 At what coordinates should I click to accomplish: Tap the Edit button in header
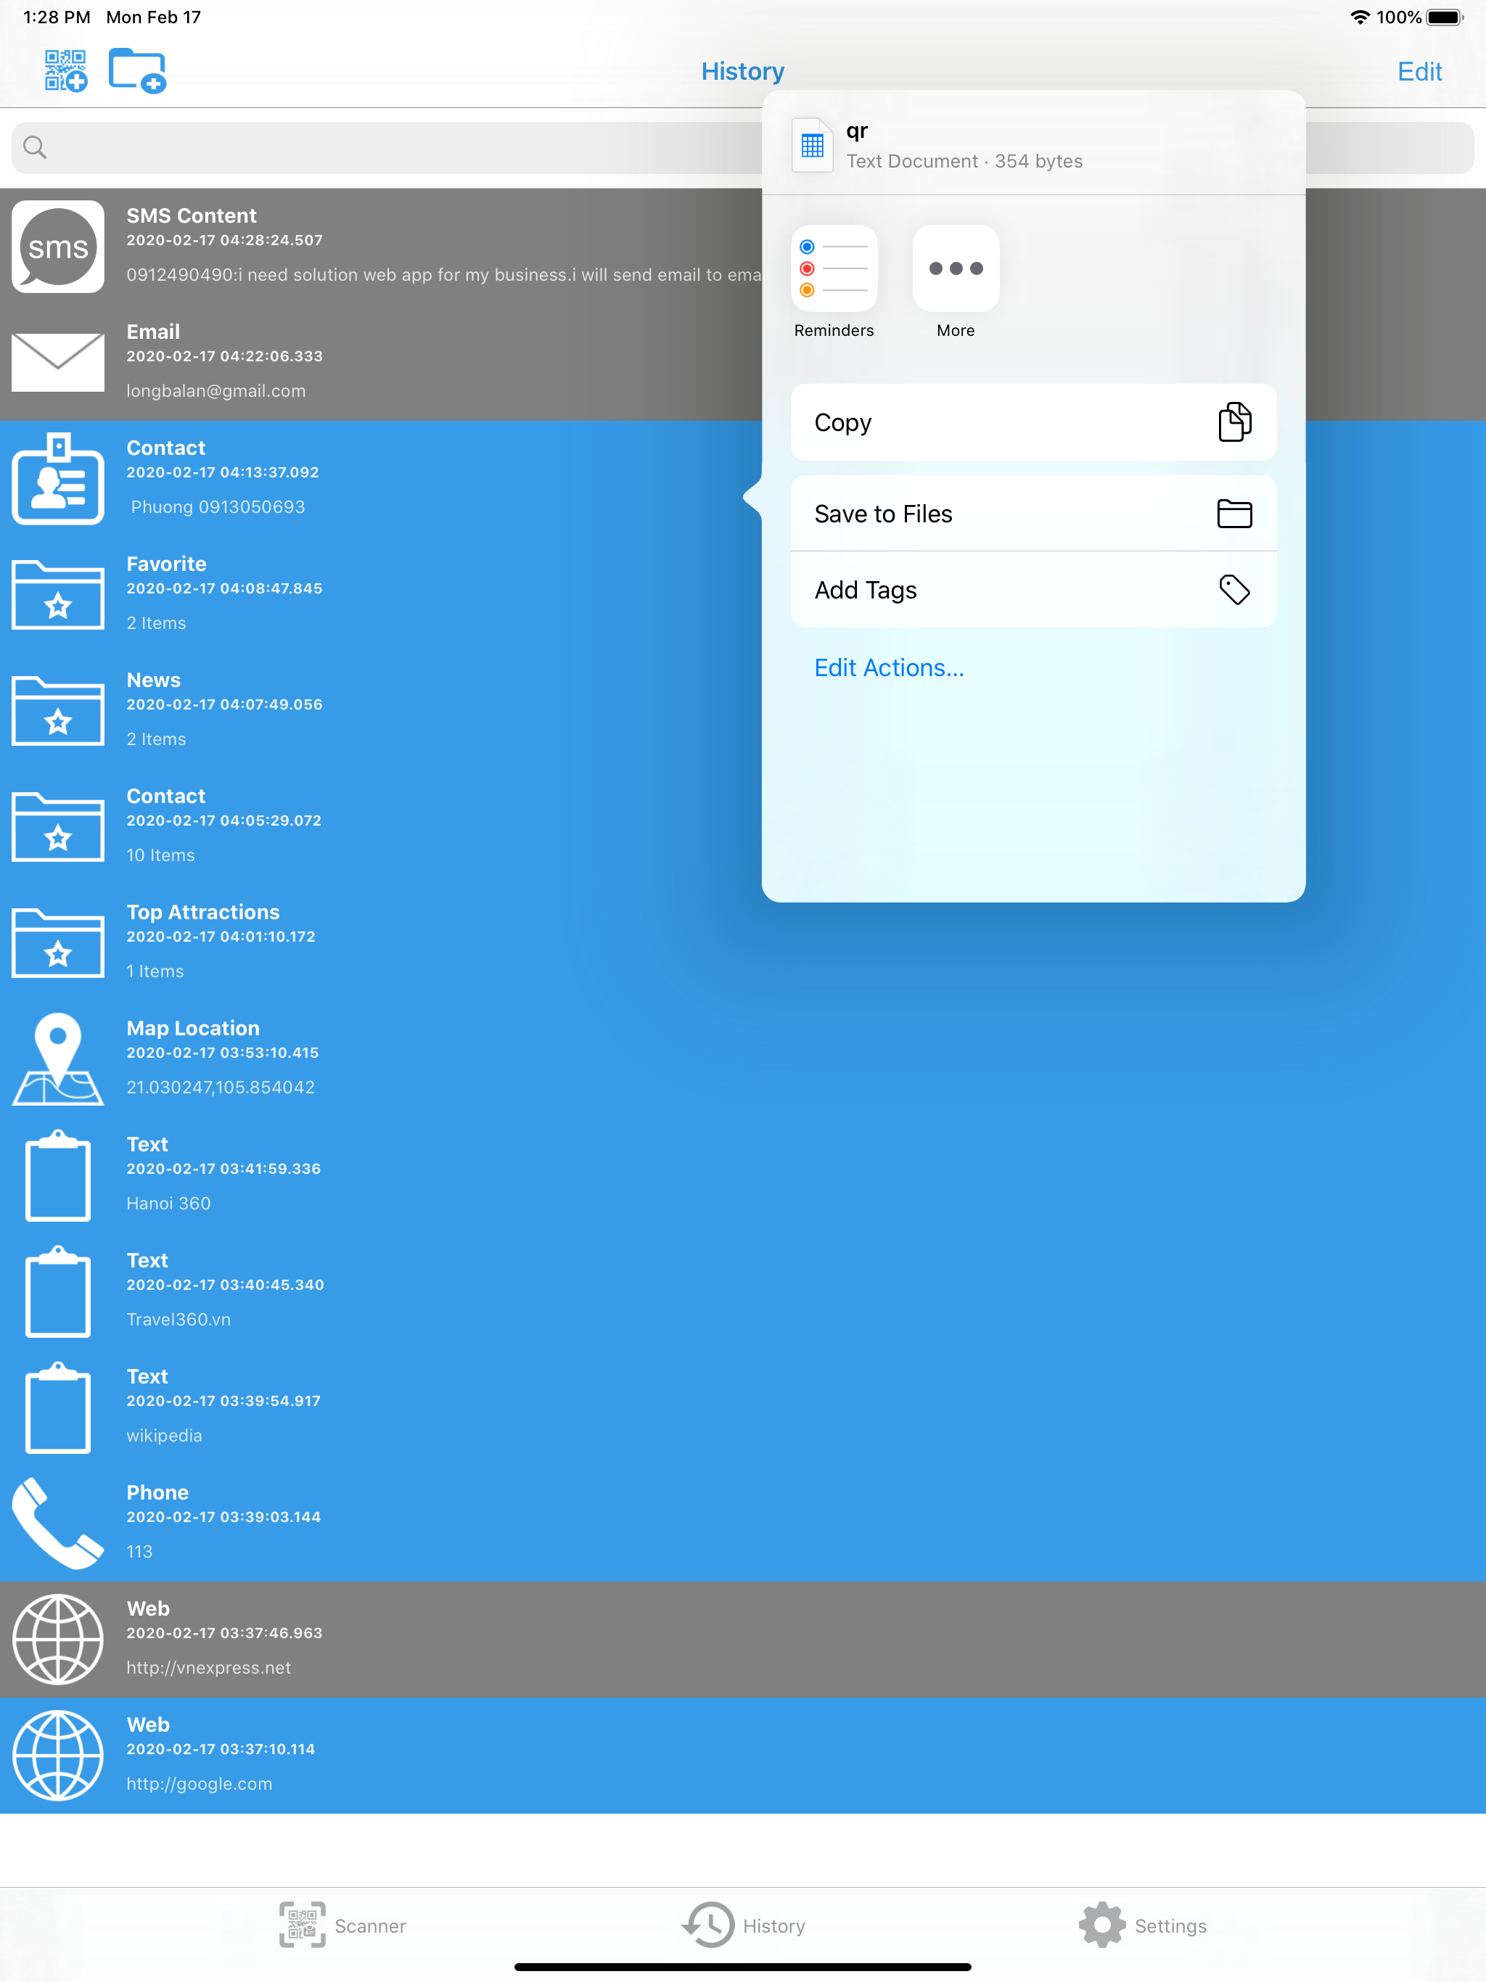pyautogui.click(x=1419, y=72)
